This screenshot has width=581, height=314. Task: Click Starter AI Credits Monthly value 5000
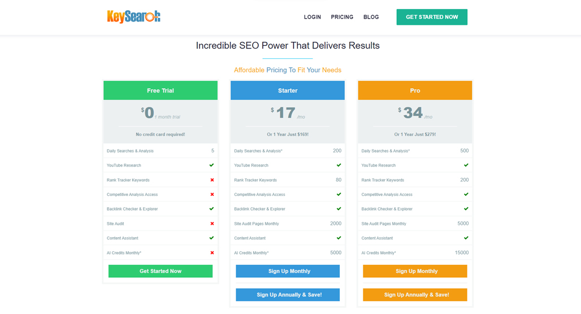coord(336,253)
